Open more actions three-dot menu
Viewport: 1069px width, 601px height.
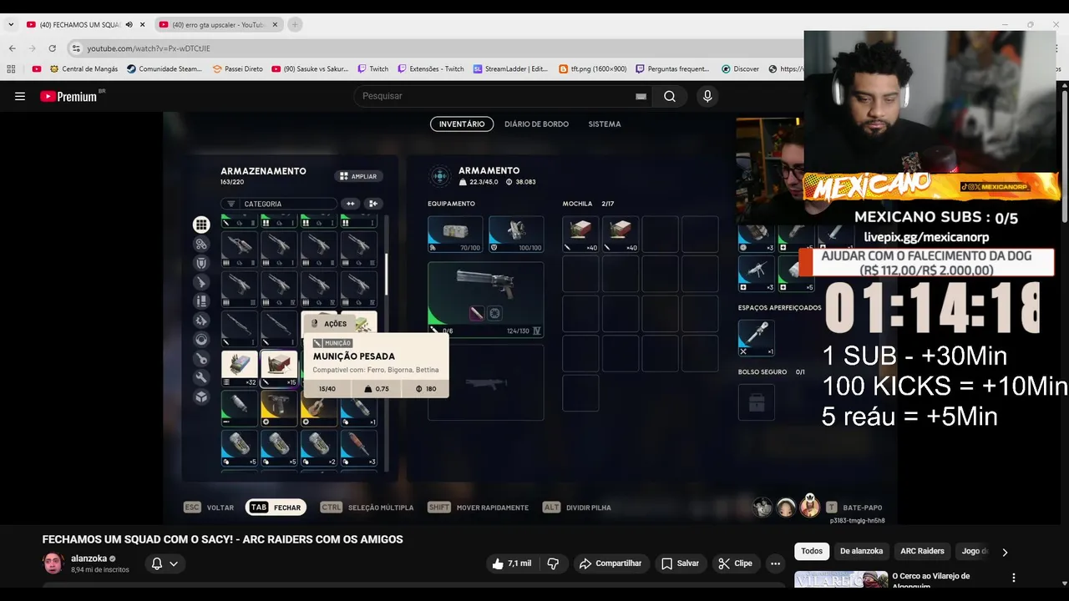[775, 563]
